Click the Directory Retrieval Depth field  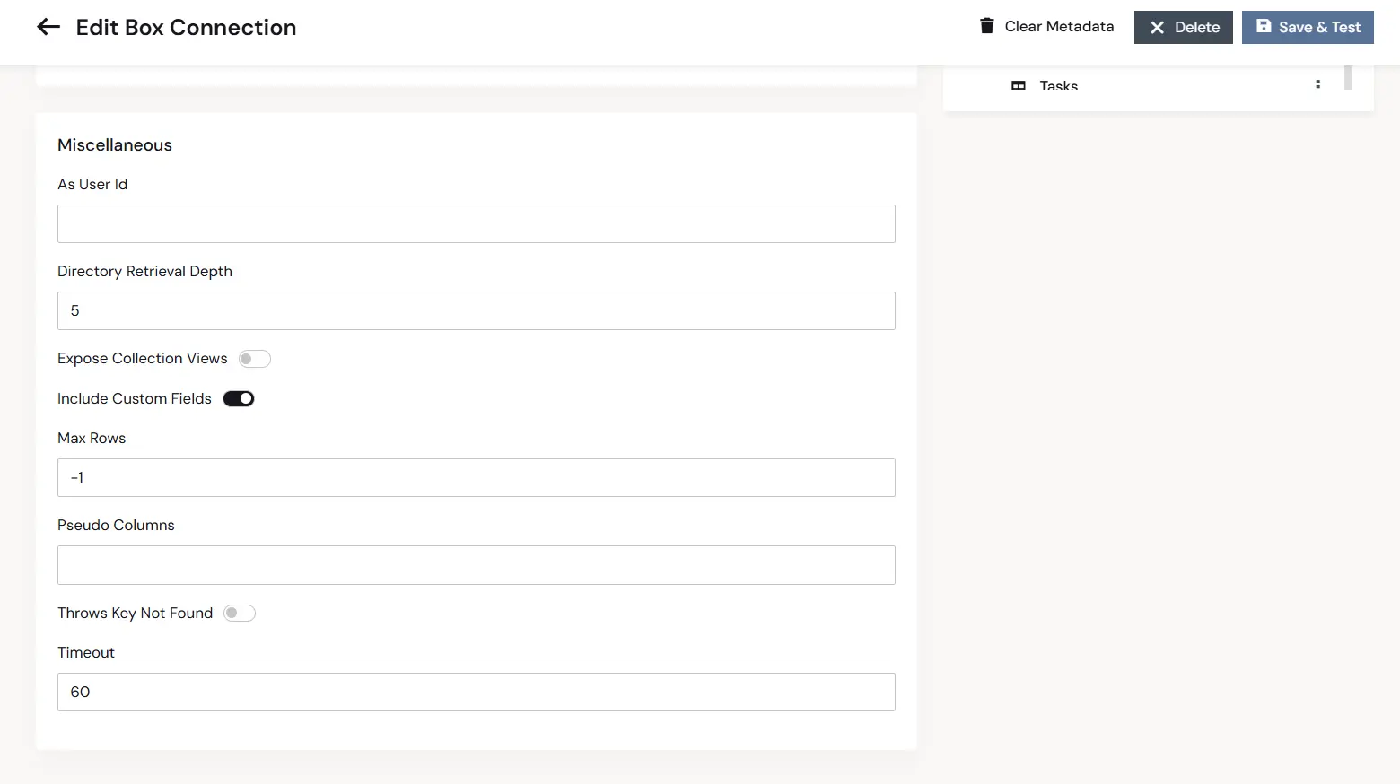(x=477, y=310)
